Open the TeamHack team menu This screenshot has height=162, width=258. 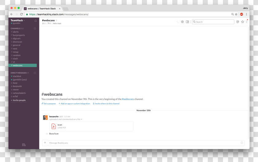(18, 20)
